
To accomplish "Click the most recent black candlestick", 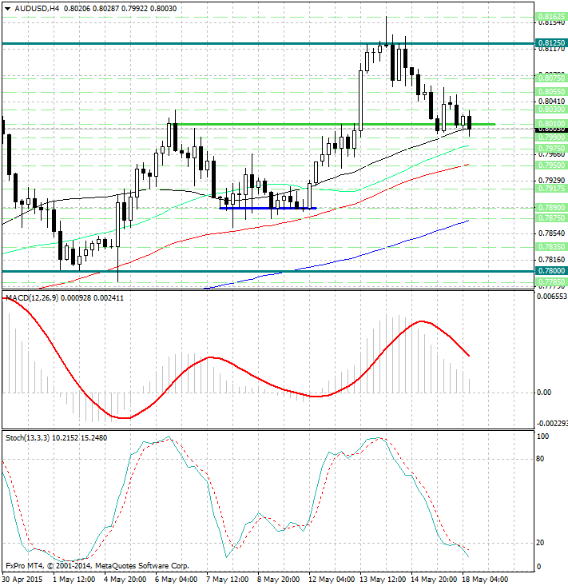I will tap(469, 122).
